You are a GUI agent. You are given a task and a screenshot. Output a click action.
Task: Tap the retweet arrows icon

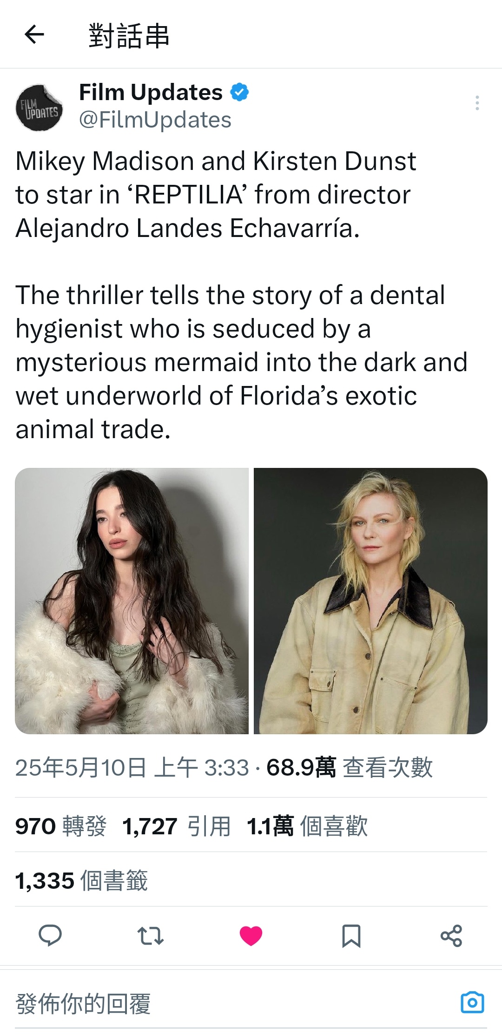coord(151,936)
